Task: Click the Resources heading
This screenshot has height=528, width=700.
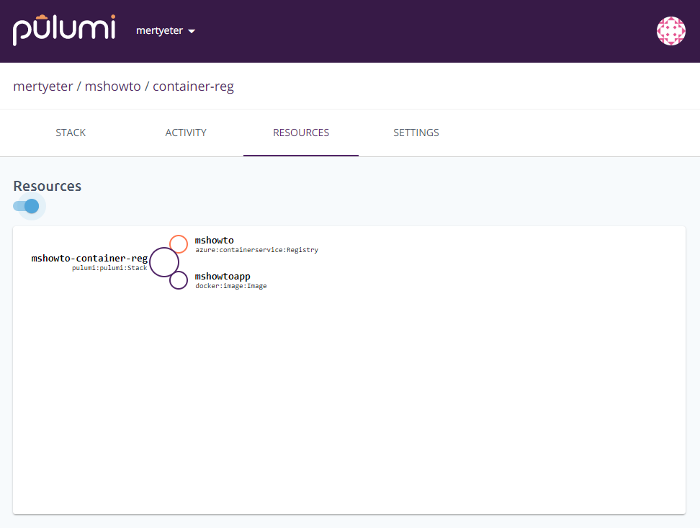Action: click(48, 186)
